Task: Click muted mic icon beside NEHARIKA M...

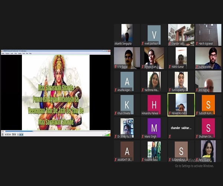Action: tap(170, 113)
